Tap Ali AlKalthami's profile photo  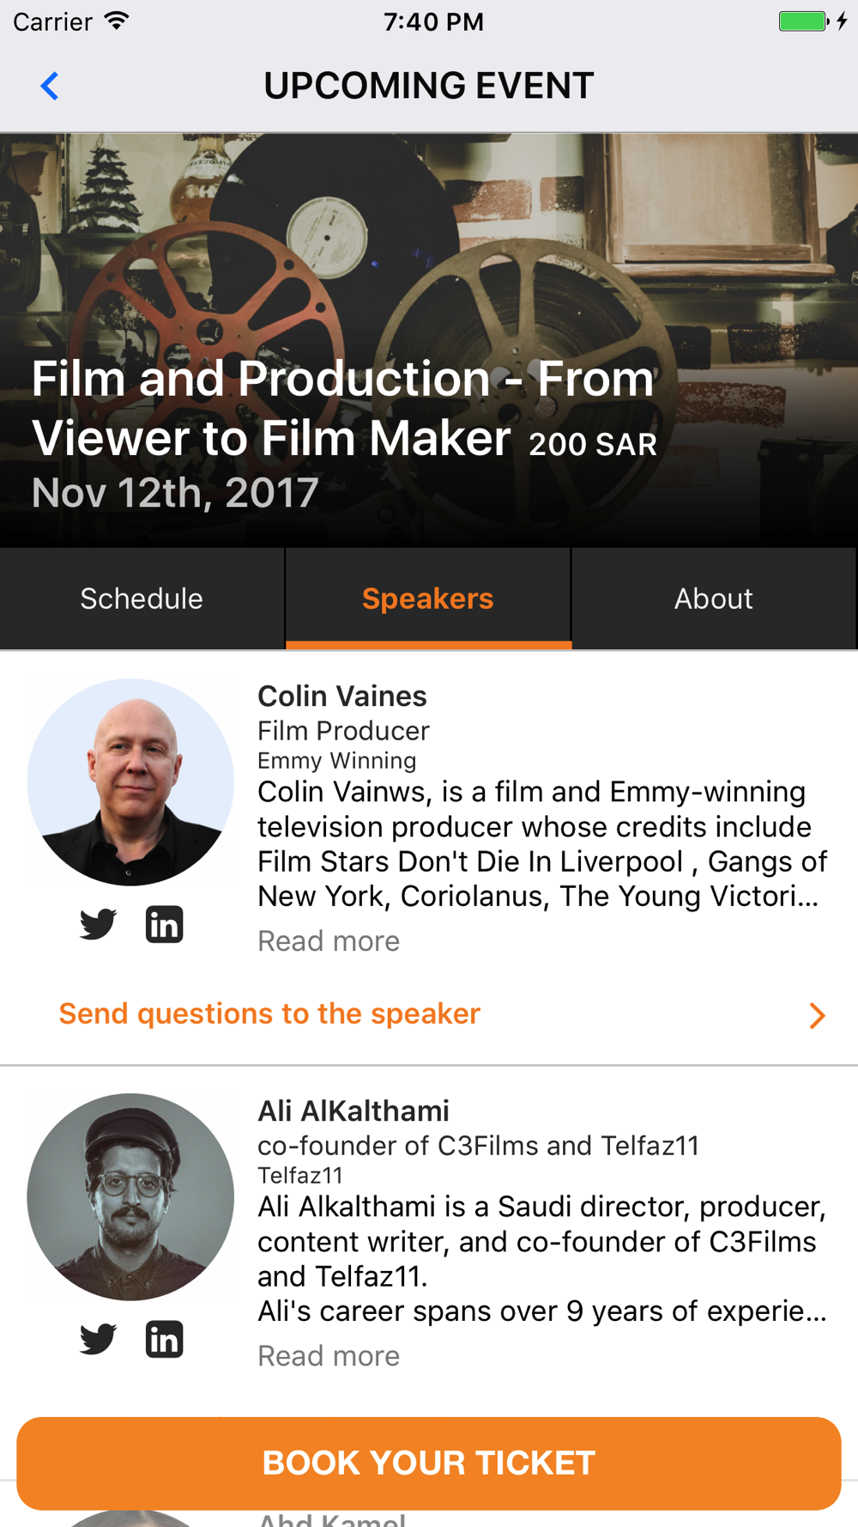(x=130, y=1197)
